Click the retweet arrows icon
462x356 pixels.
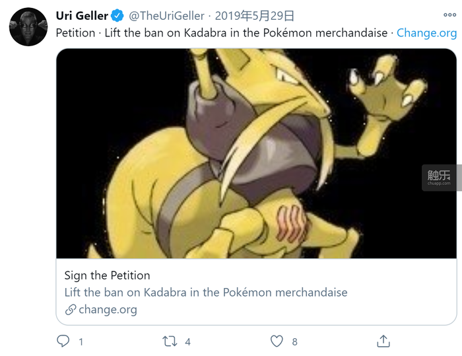tap(170, 341)
